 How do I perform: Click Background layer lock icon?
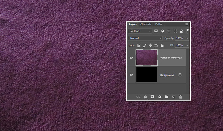(x=180, y=75)
